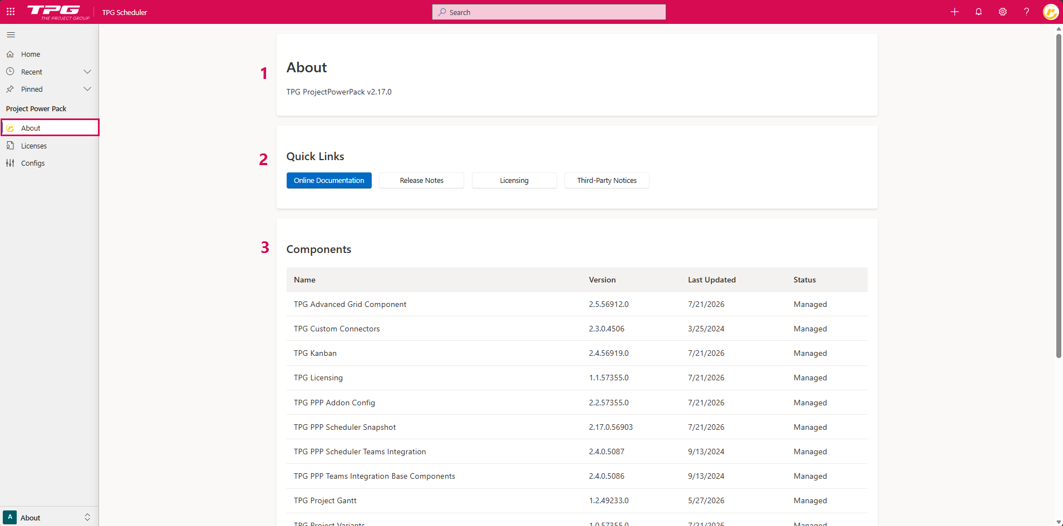Open Release Notes link
Image resolution: width=1063 pixels, height=526 pixels.
click(x=421, y=180)
